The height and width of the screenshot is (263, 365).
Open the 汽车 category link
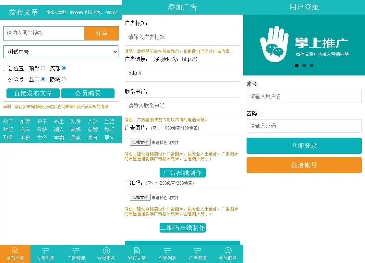[25, 130]
